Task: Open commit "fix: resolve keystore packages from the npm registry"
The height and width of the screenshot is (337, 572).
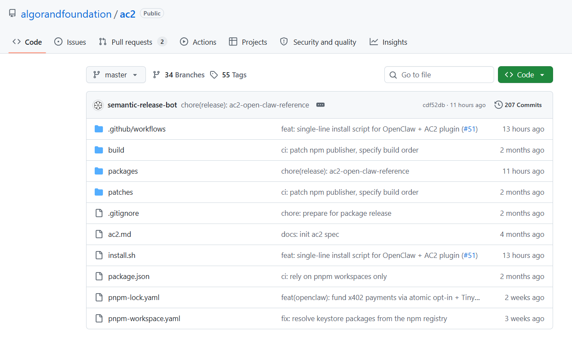Action: pyautogui.click(x=364, y=319)
